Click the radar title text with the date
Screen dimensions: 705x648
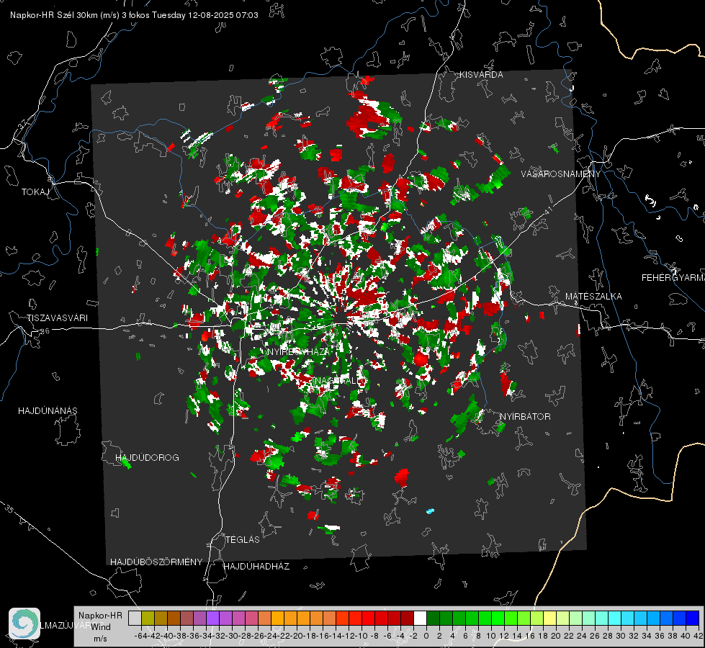click(x=134, y=15)
